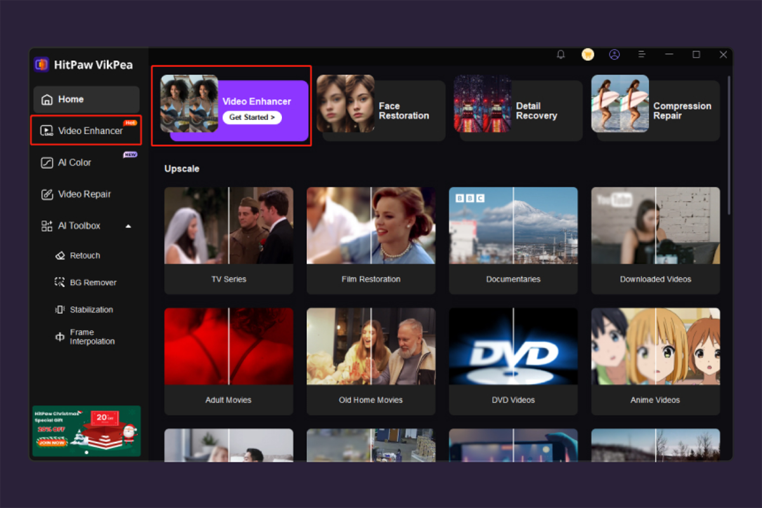The width and height of the screenshot is (762, 508).
Task: Click the vertical scrollbar of the main panel
Action: (x=728, y=145)
